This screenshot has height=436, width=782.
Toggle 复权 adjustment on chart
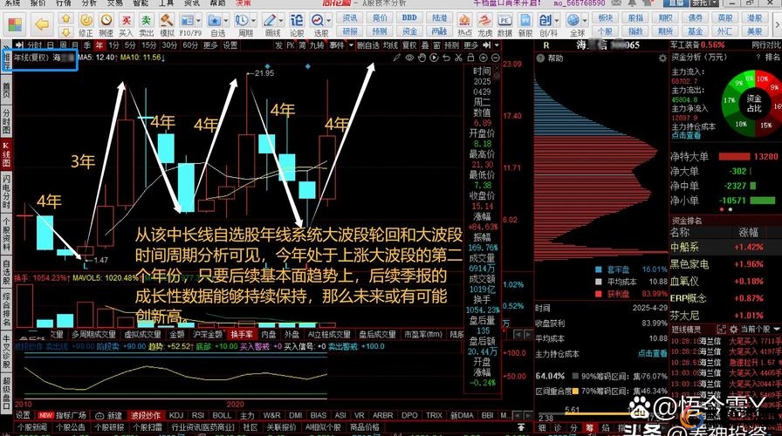coord(409,45)
